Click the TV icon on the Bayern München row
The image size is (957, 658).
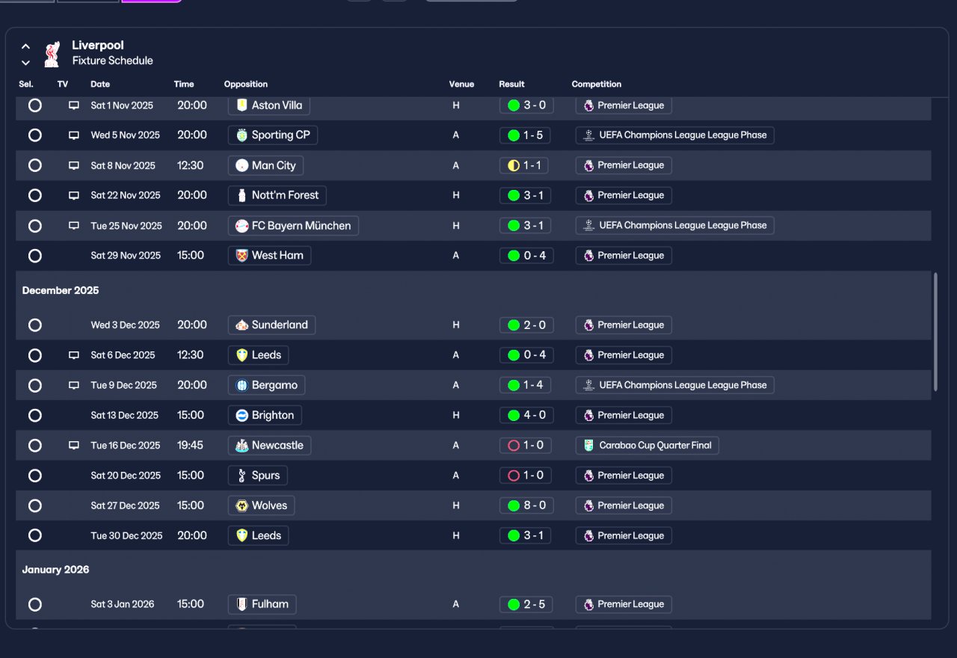tap(74, 225)
